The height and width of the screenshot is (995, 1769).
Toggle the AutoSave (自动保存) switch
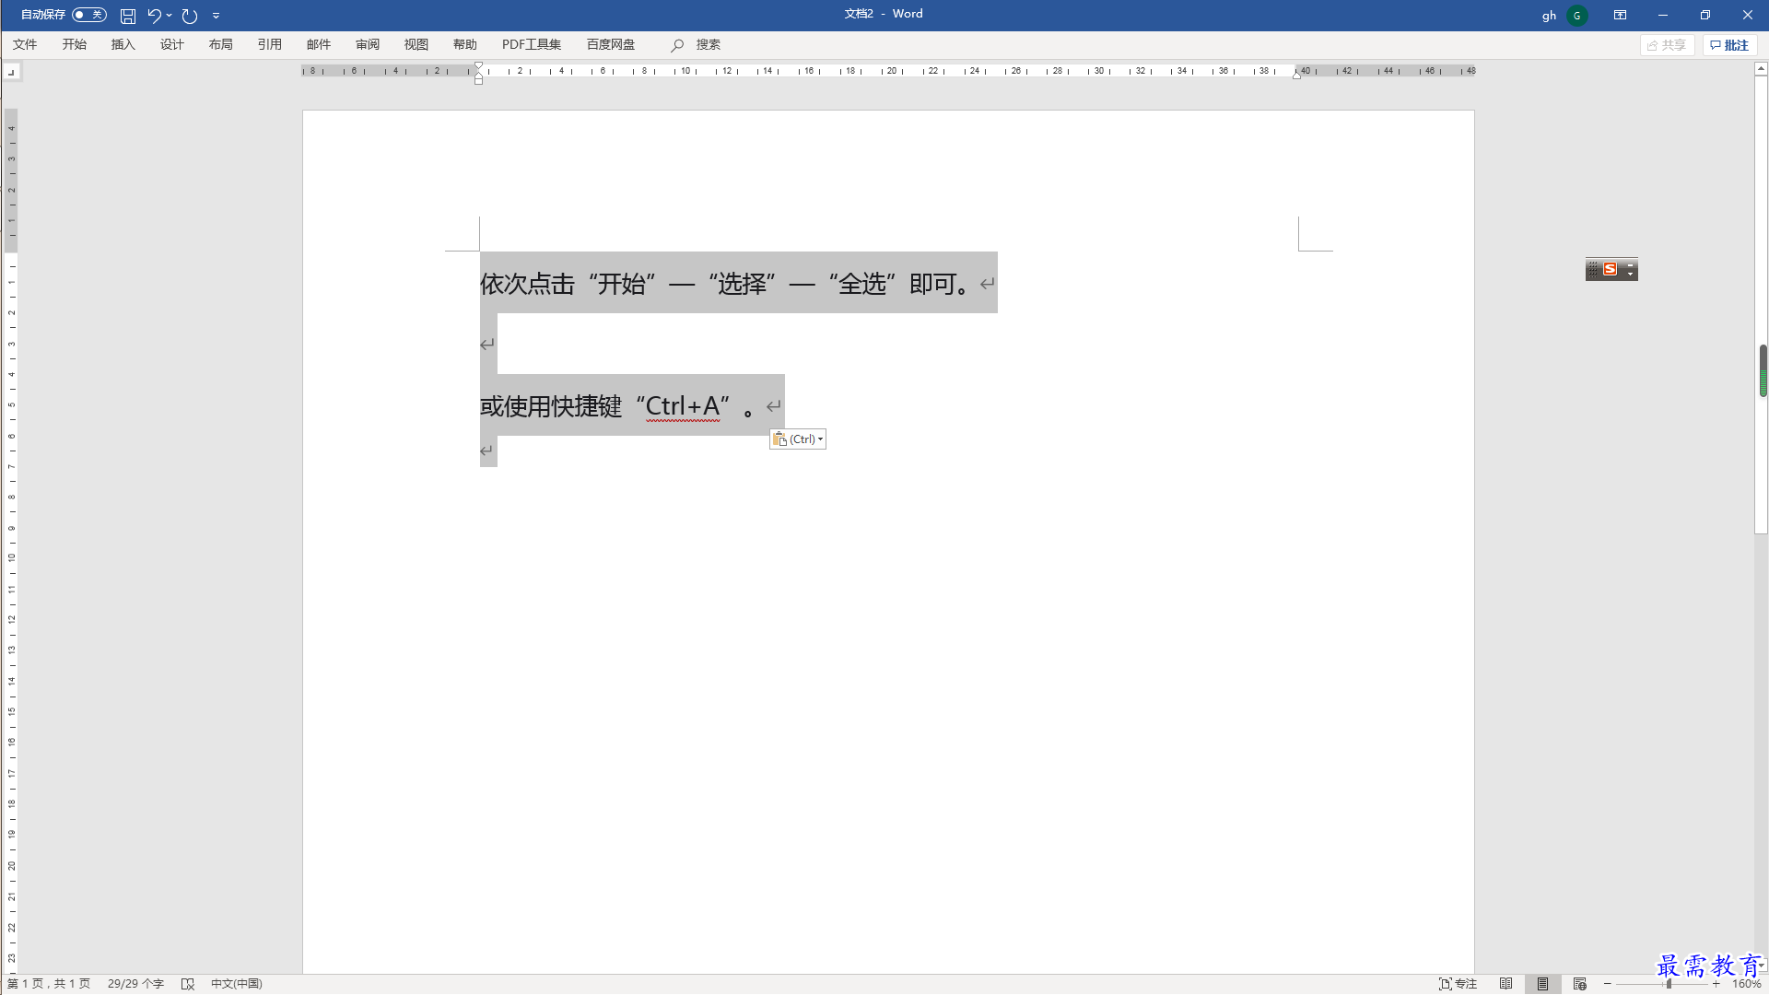89,15
